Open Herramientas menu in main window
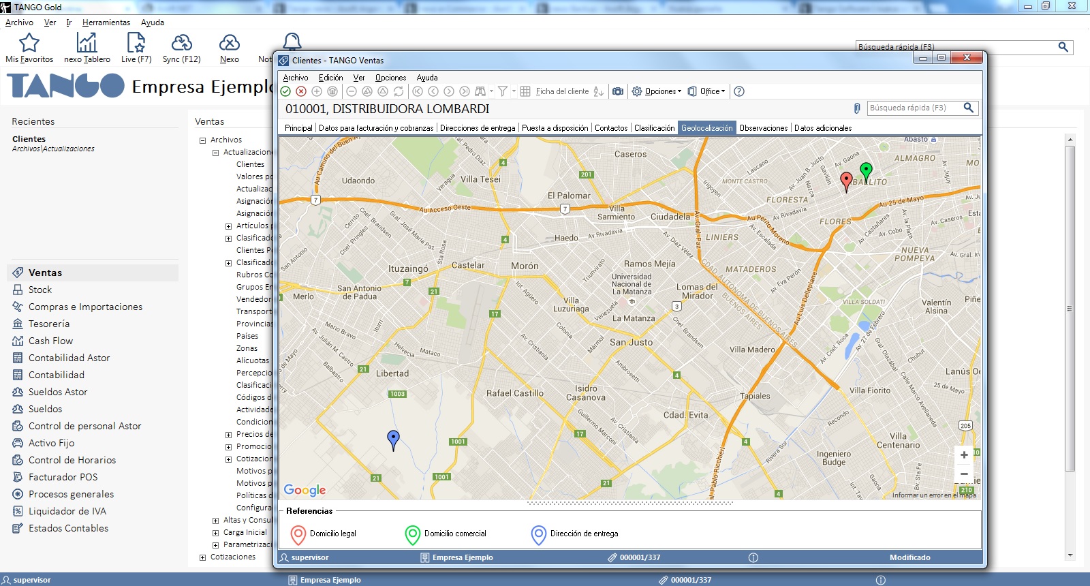 coord(106,22)
